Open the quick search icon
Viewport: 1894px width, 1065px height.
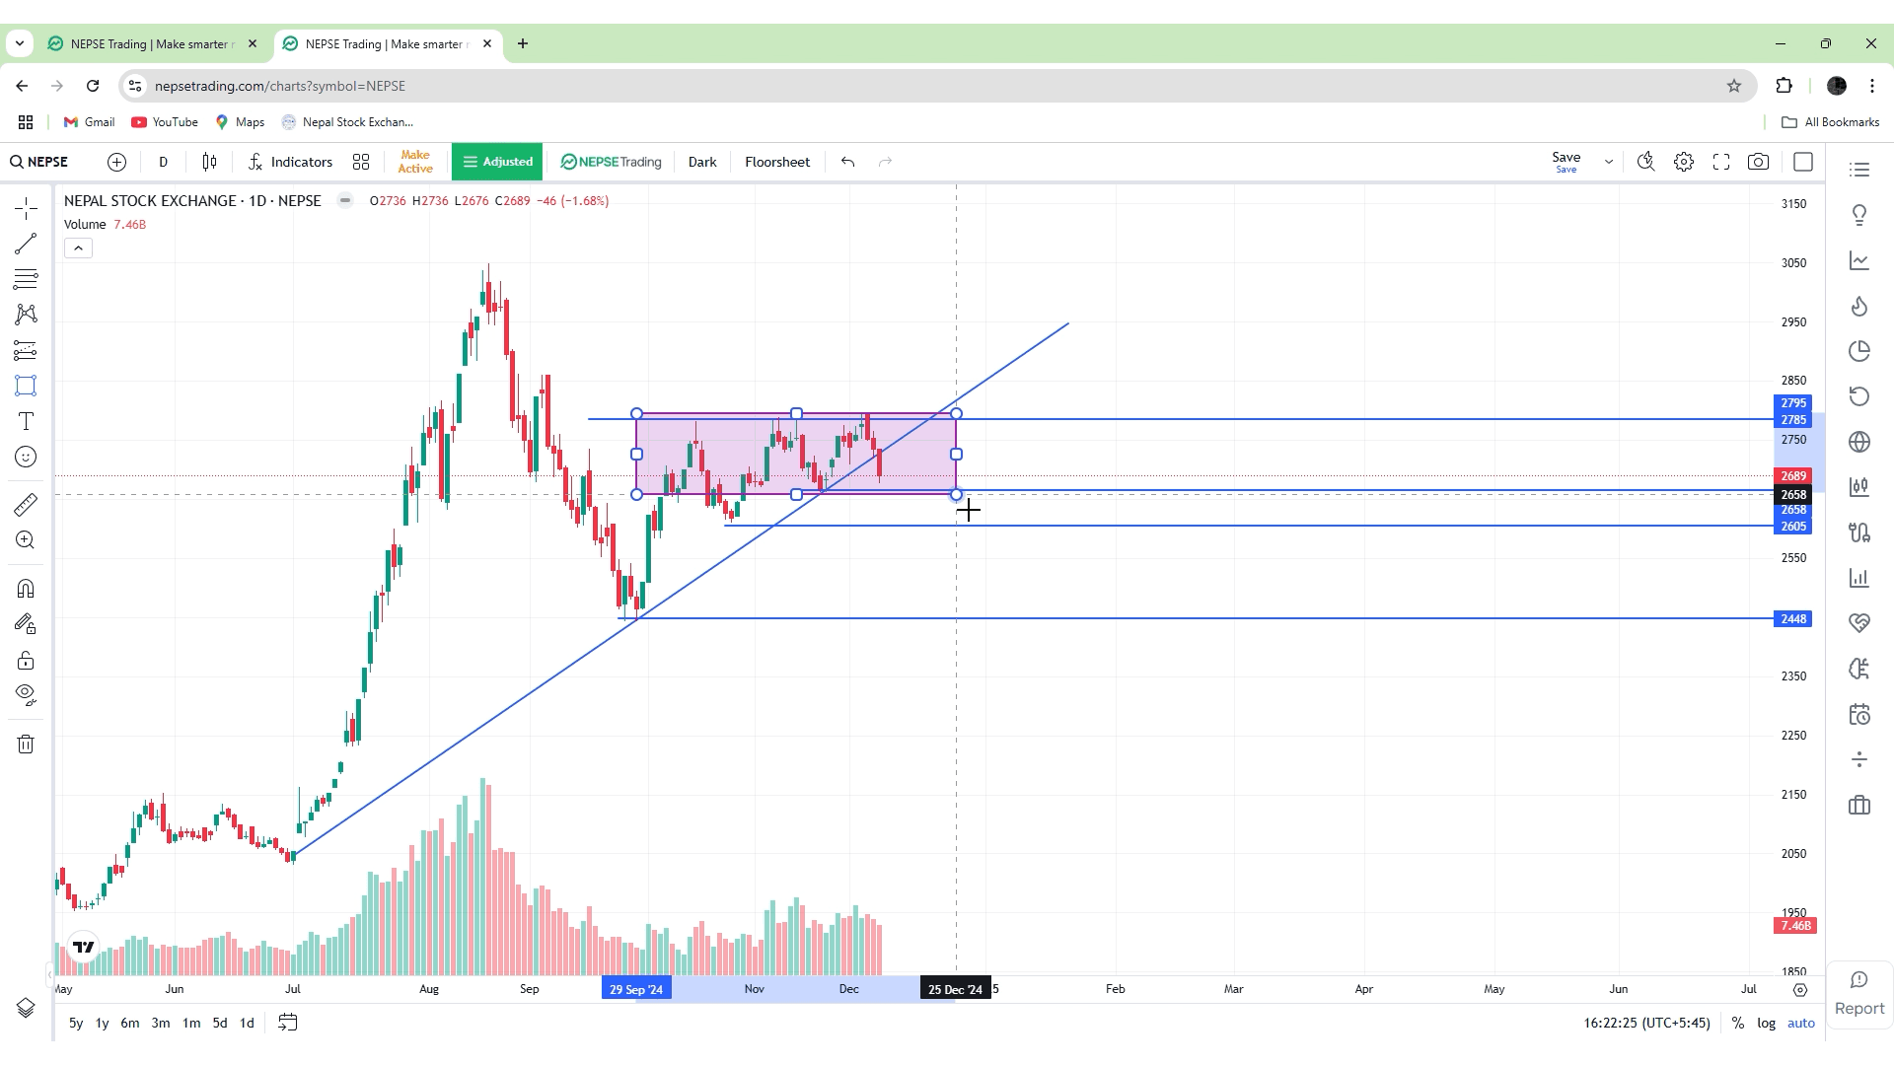pos(1645,162)
